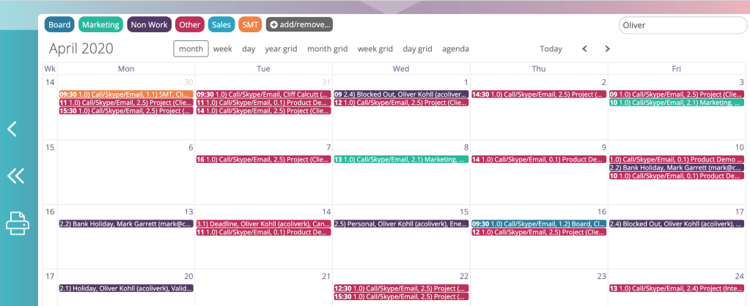The width and height of the screenshot is (750, 306).
Task: Click the single left chevron sidebar icon
Action: click(x=12, y=129)
